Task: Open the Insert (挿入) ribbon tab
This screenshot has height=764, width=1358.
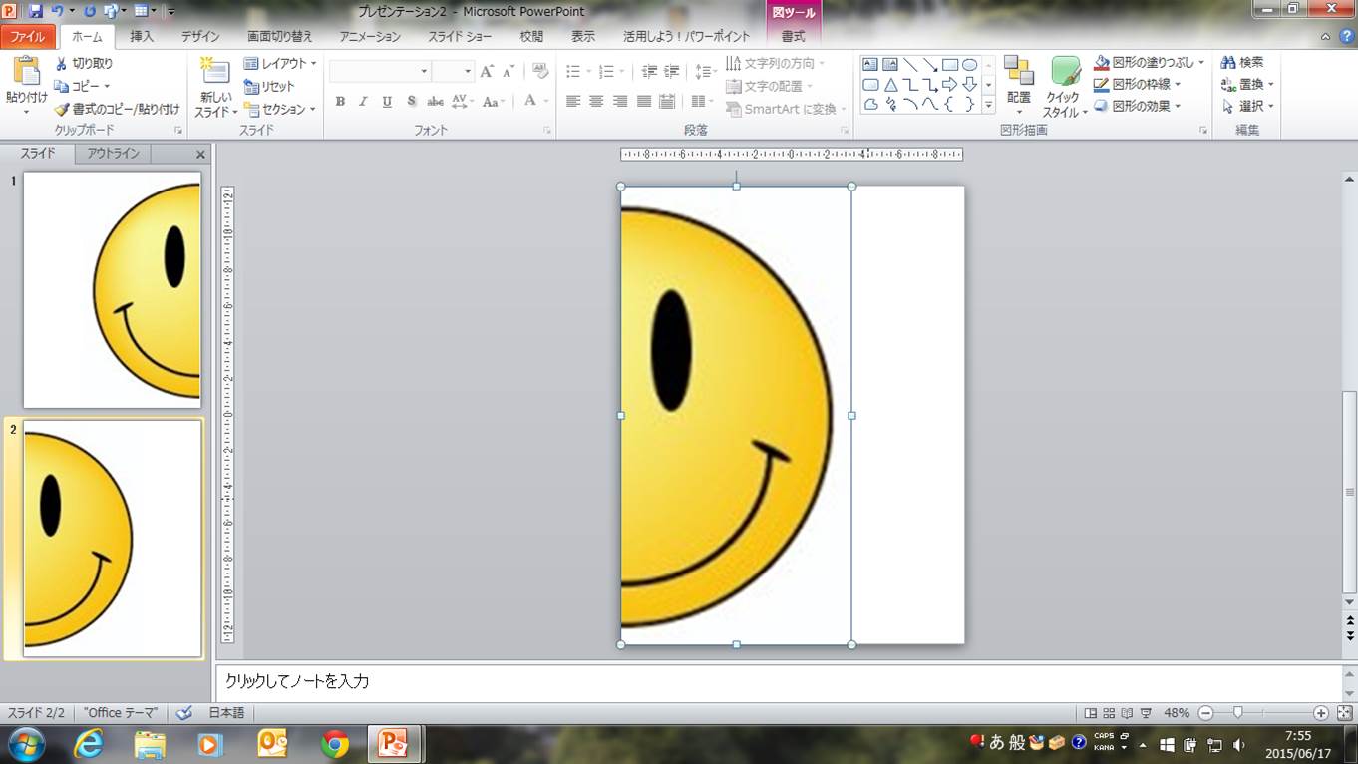Action: [142, 37]
